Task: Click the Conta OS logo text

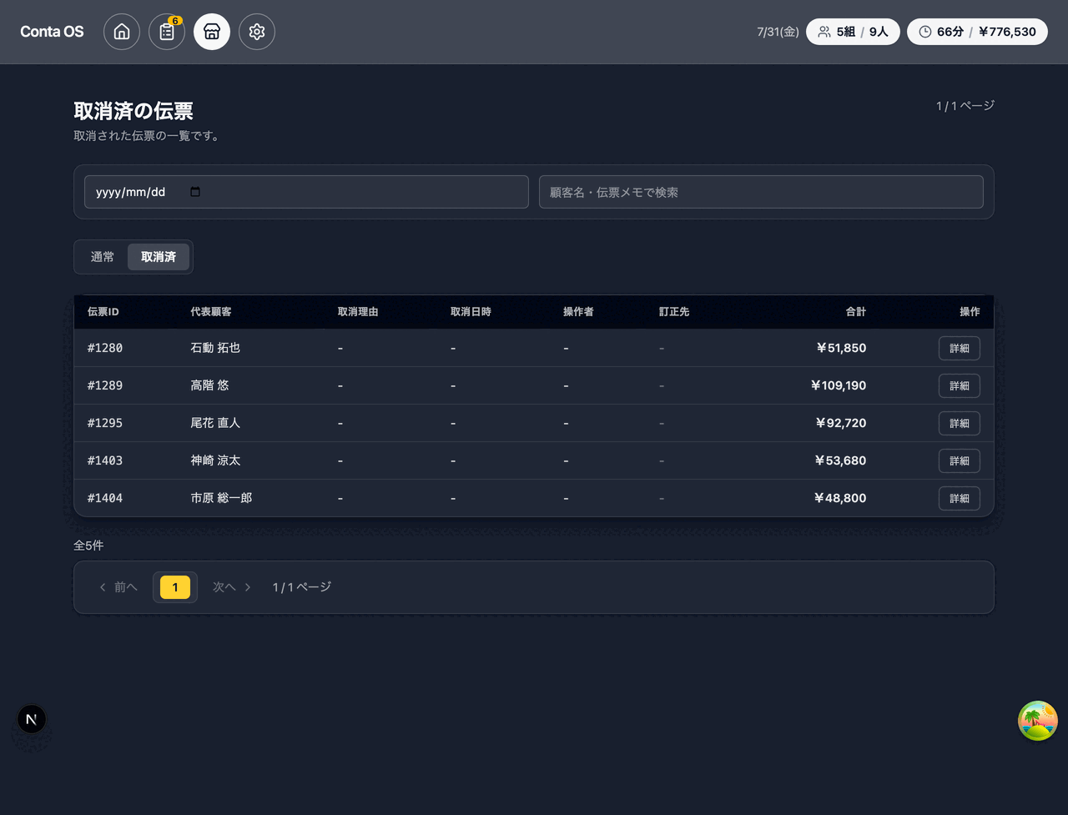Action: click(x=52, y=32)
